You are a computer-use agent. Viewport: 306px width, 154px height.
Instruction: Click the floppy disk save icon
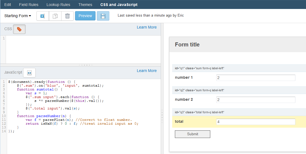click(103, 16)
